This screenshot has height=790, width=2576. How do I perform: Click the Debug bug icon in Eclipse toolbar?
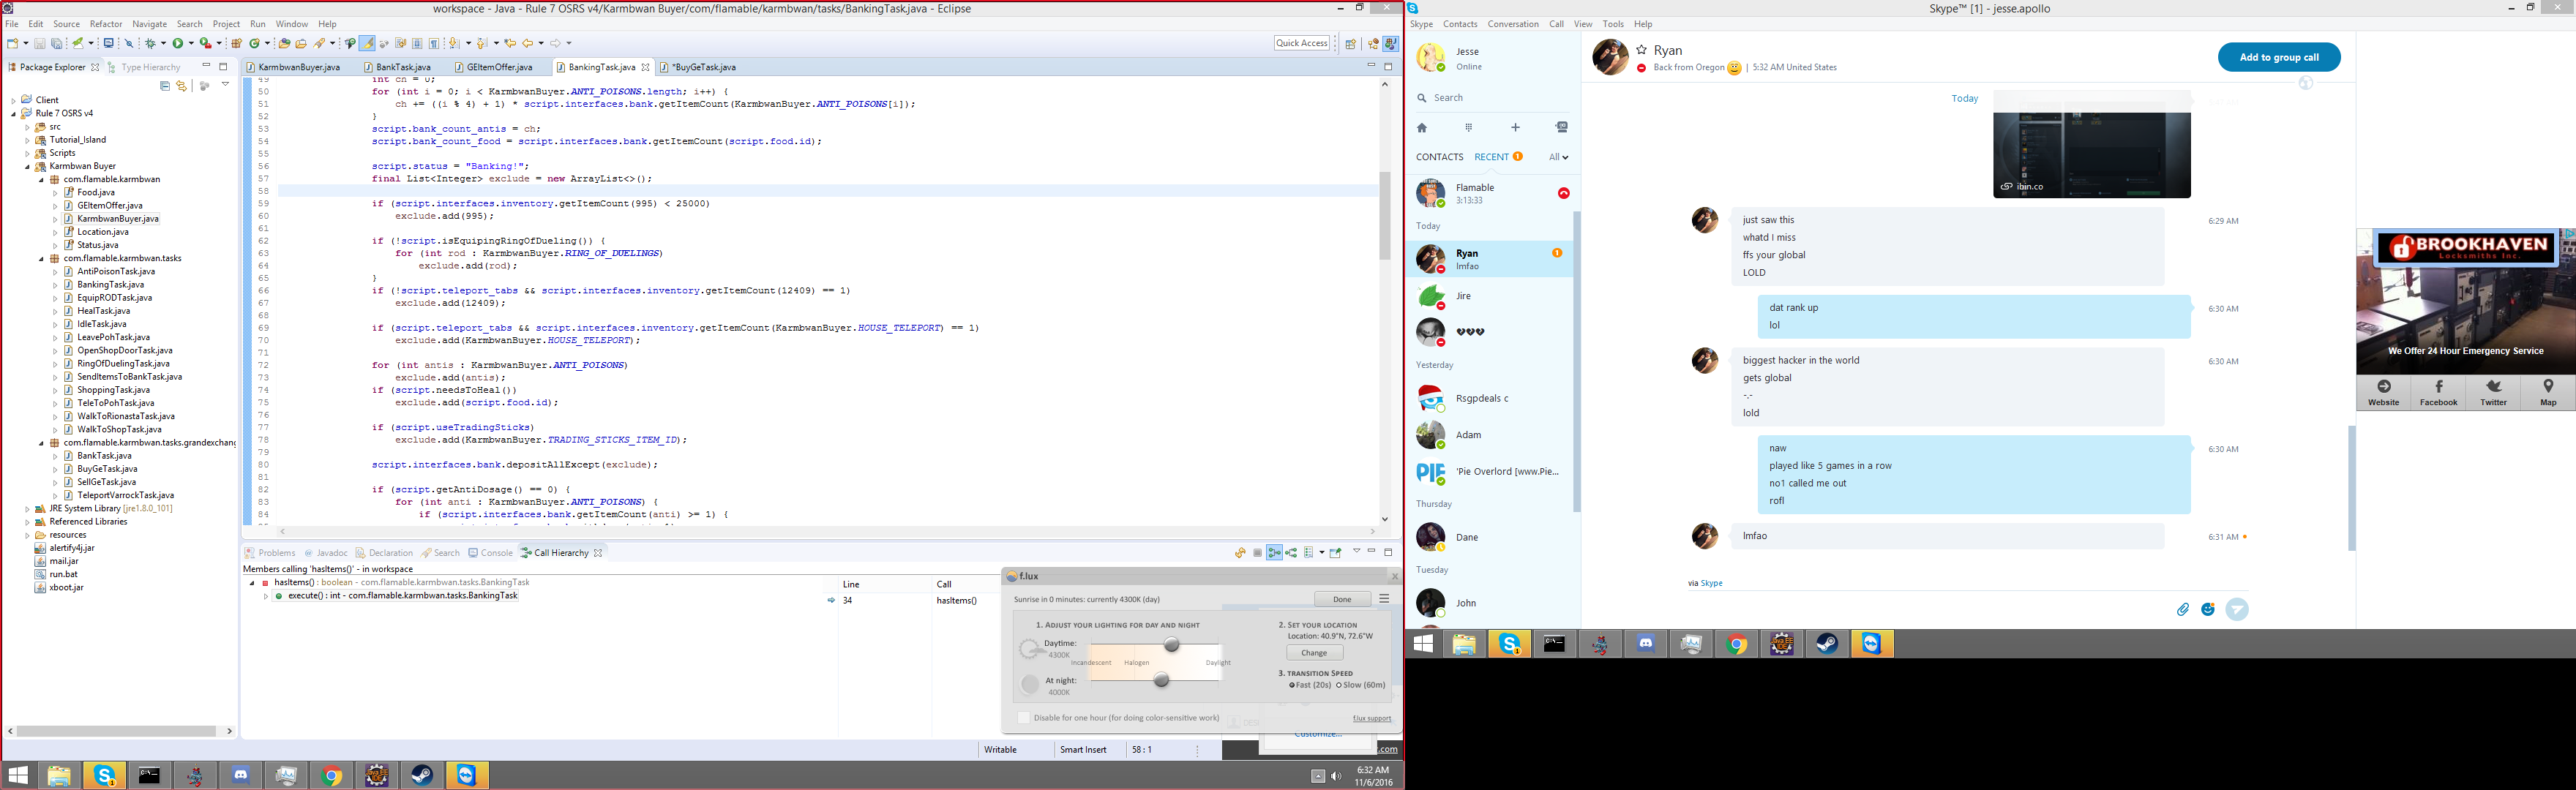pos(150,43)
